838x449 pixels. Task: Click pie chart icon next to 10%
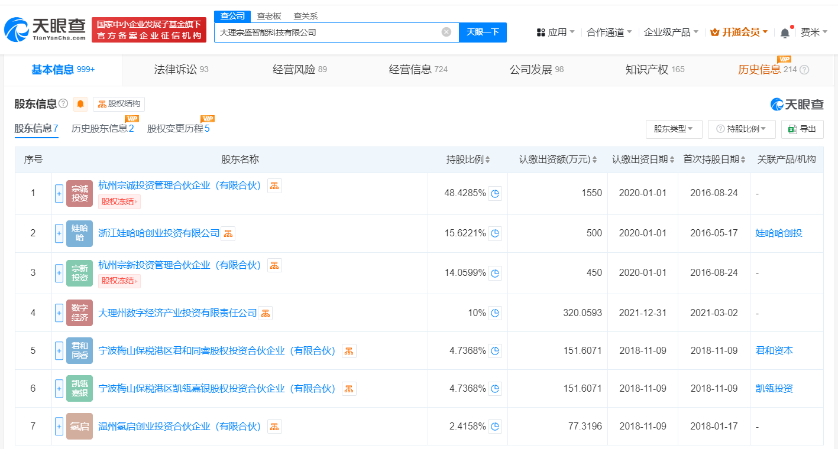pyautogui.click(x=495, y=313)
